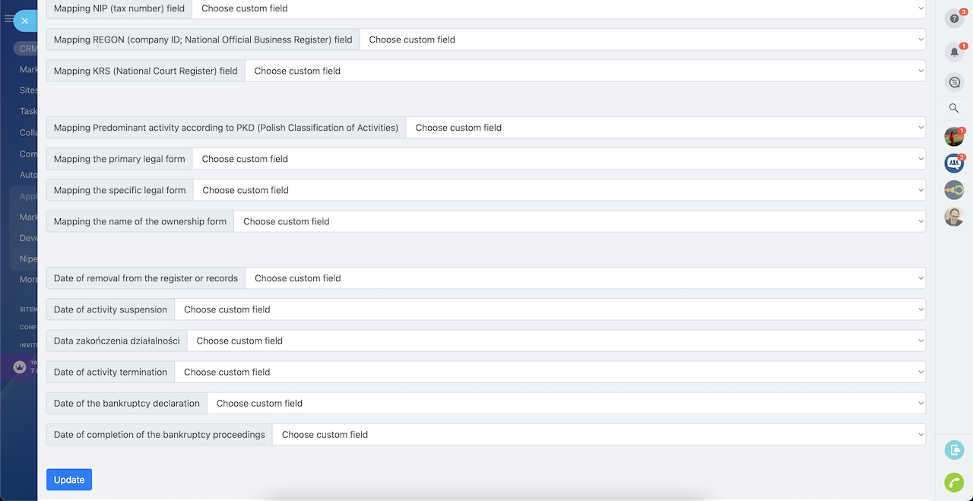Viewport: 973px width, 501px height.
Task: Click the search magnifier icon
Action: coord(954,109)
